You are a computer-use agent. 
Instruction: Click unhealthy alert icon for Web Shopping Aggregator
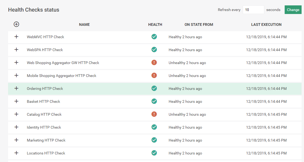154,62
